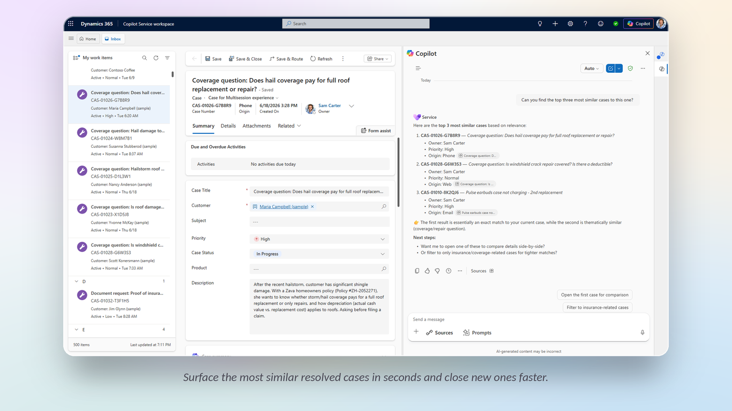Viewport: 732px width, 411px height.
Task: Give the response a thumbs up
Action: point(427,271)
